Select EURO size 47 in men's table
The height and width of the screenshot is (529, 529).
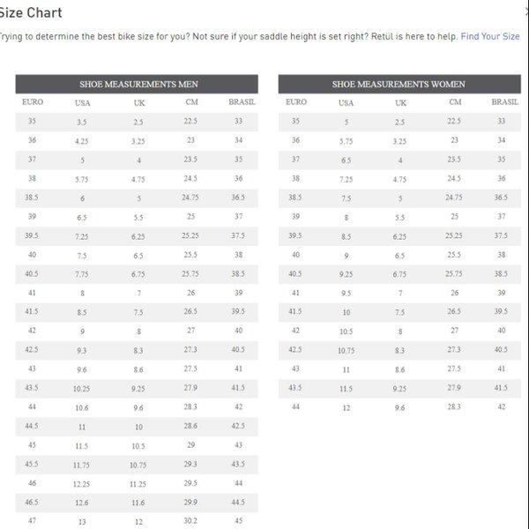click(32, 520)
